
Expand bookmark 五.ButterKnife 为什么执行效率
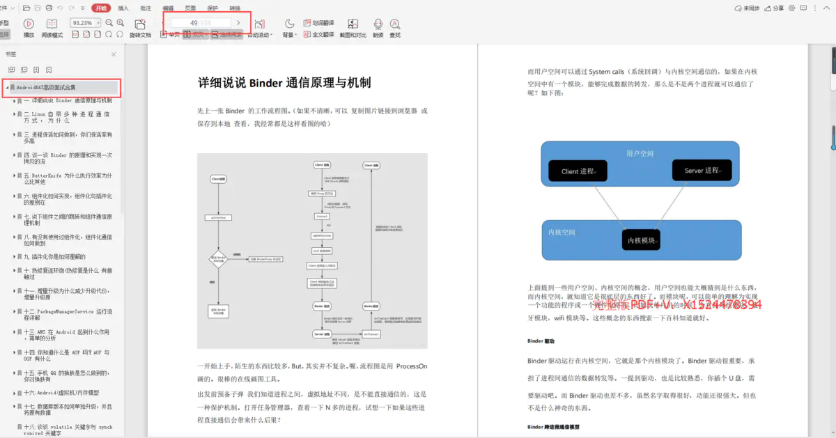14,175
